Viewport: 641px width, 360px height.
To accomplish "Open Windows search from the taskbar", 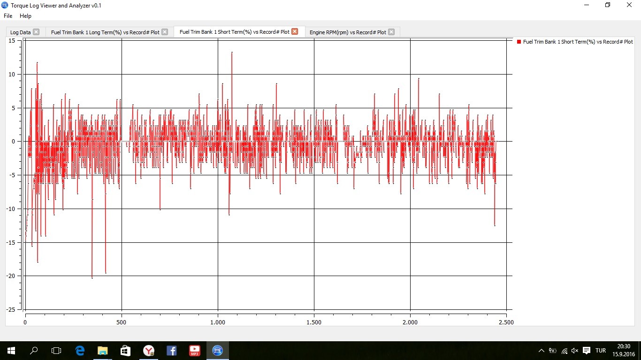I will coord(34,351).
